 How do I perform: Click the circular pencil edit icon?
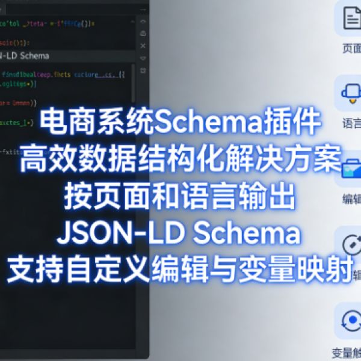pyautogui.click(x=352, y=244)
